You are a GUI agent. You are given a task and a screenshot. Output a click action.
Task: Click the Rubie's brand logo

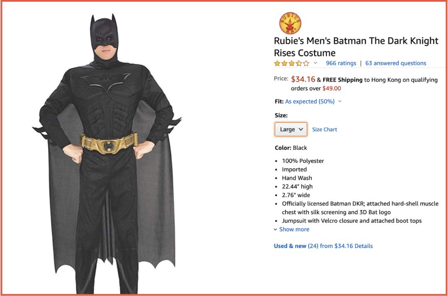[x=290, y=23]
